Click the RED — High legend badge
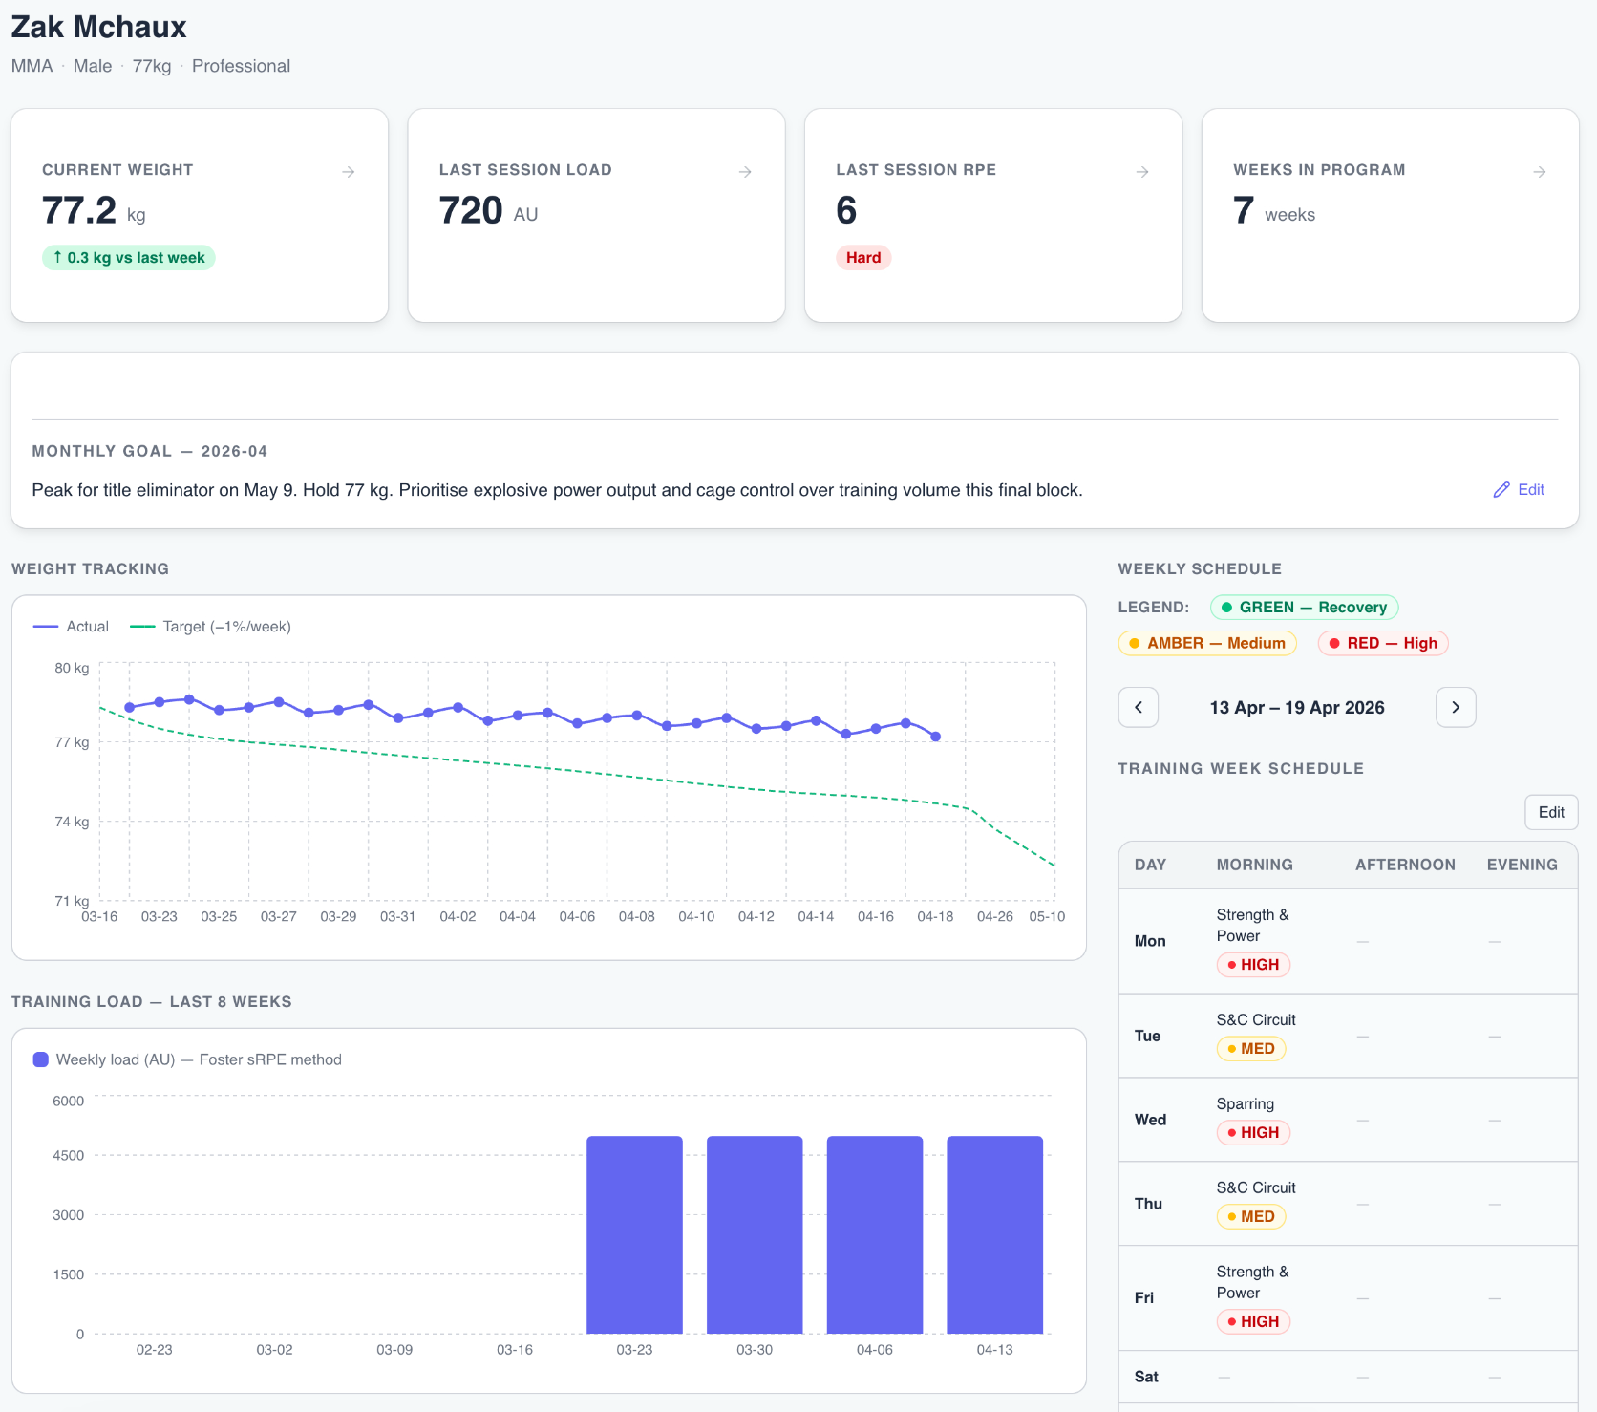The width and height of the screenshot is (1597, 1412). (1383, 644)
